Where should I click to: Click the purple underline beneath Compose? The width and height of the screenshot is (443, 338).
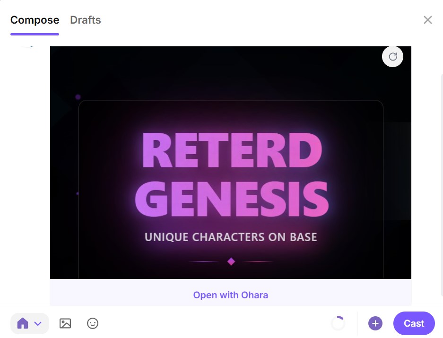click(35, 34)
